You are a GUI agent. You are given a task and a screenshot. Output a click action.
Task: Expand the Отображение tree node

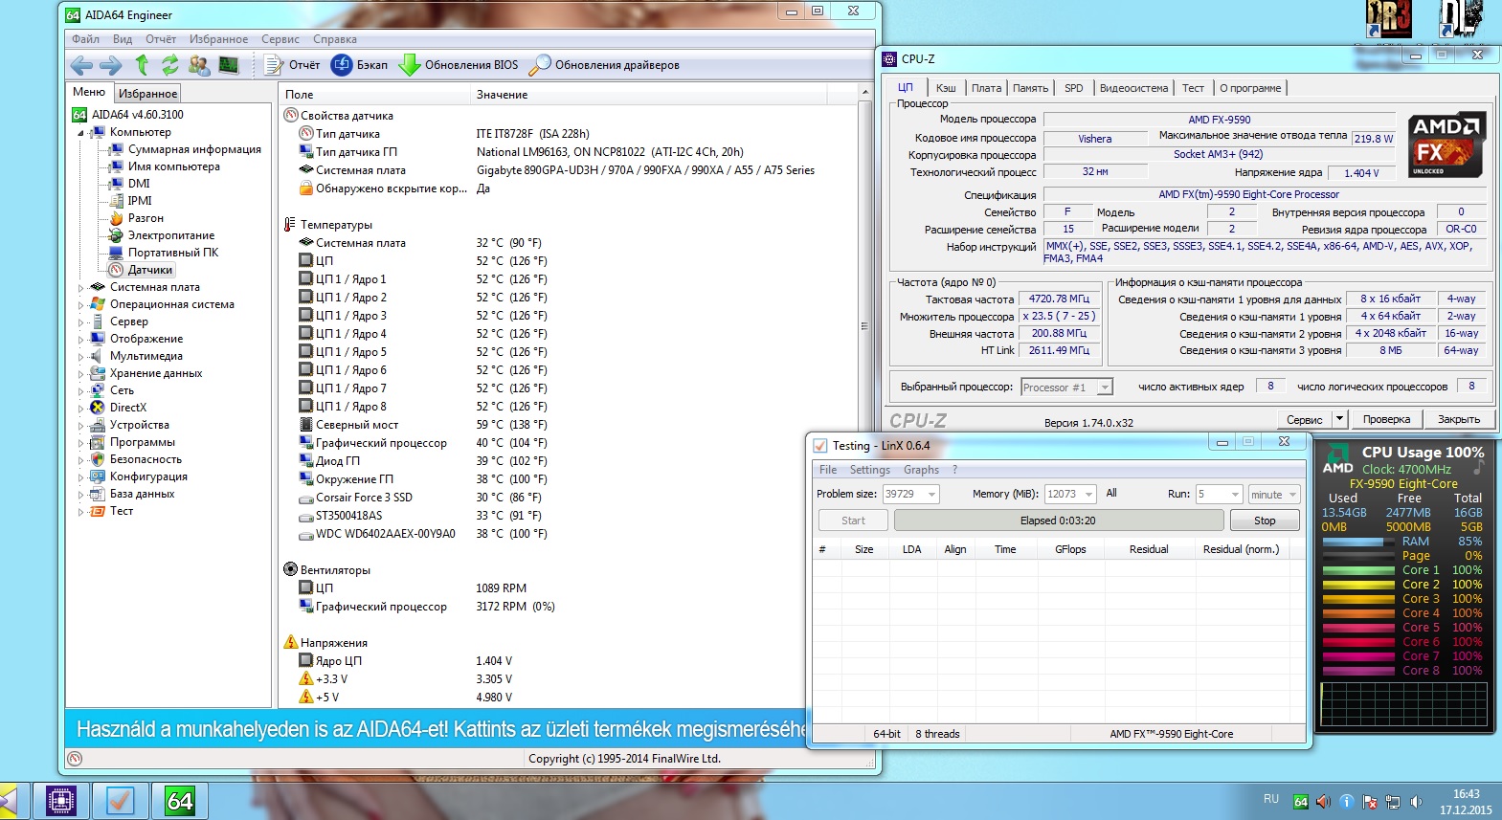pyautogui.click(x=80, y=339)
